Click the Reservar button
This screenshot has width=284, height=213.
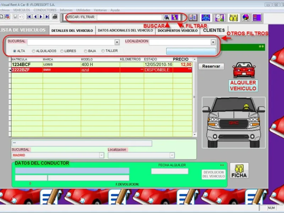click(x=211, y=66)
